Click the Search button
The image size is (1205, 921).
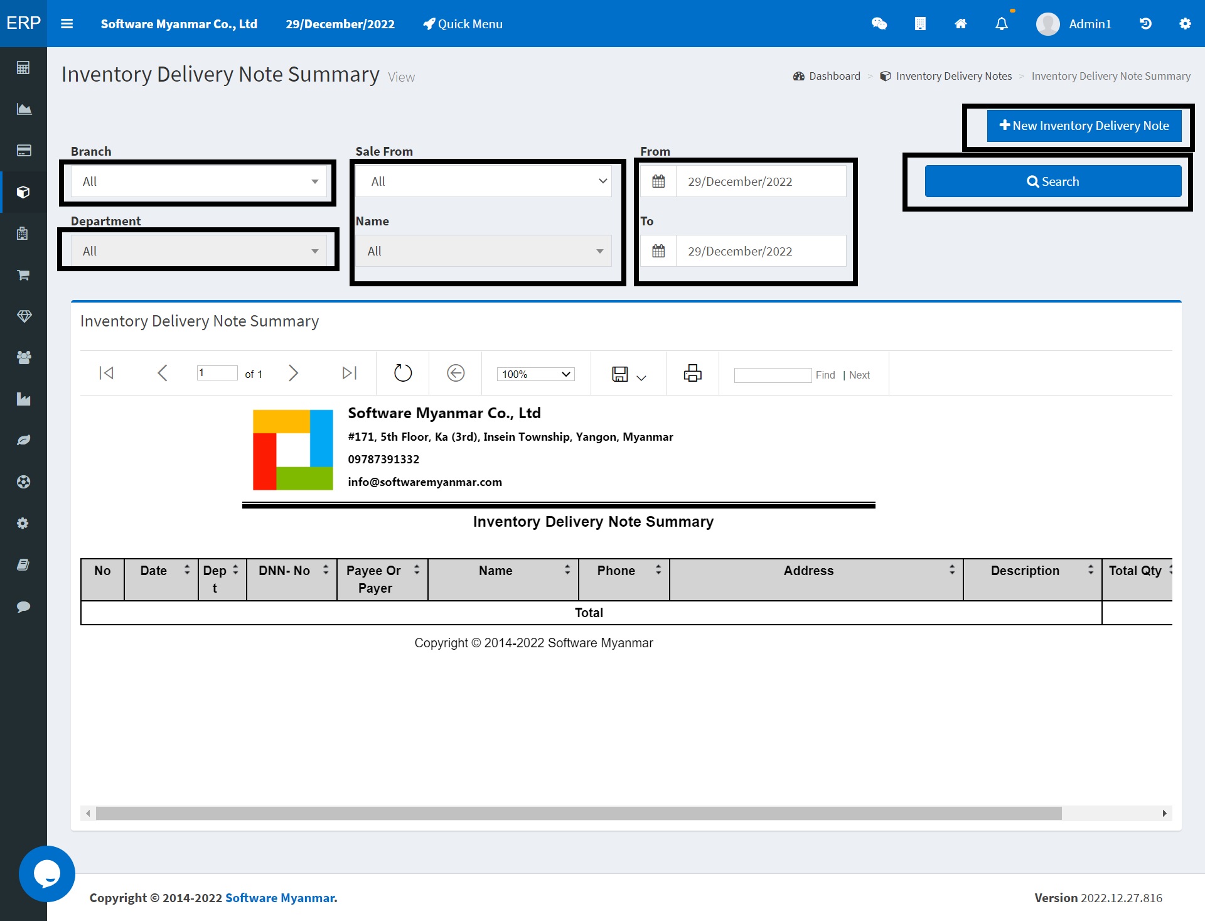(x=1052, y=181)
